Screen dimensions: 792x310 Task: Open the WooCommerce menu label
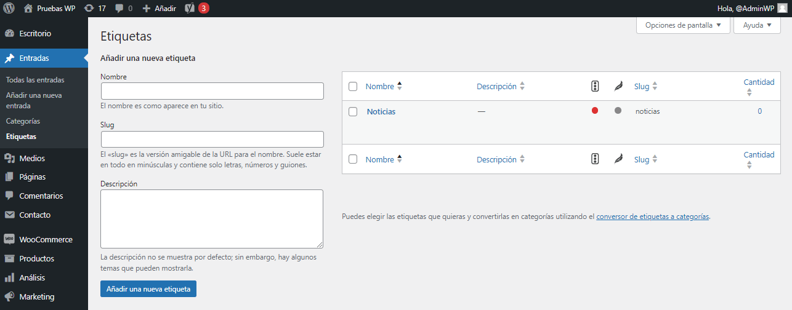click(46, 240)
